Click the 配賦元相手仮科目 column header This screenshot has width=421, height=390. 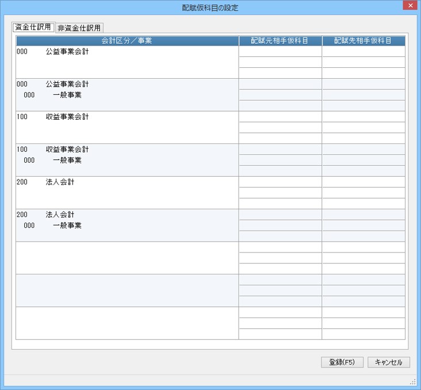click(x=280, y=41)
